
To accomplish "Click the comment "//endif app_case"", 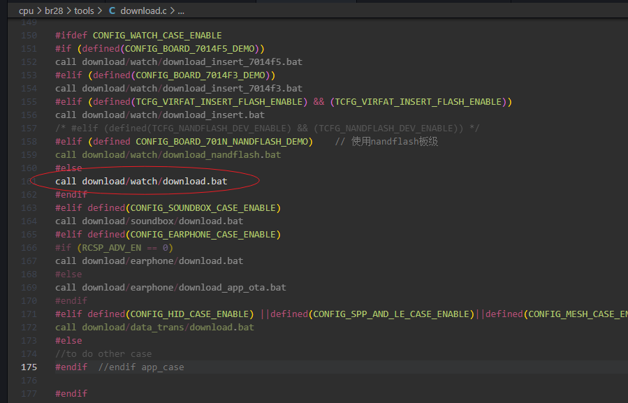I will coord(141,367).
